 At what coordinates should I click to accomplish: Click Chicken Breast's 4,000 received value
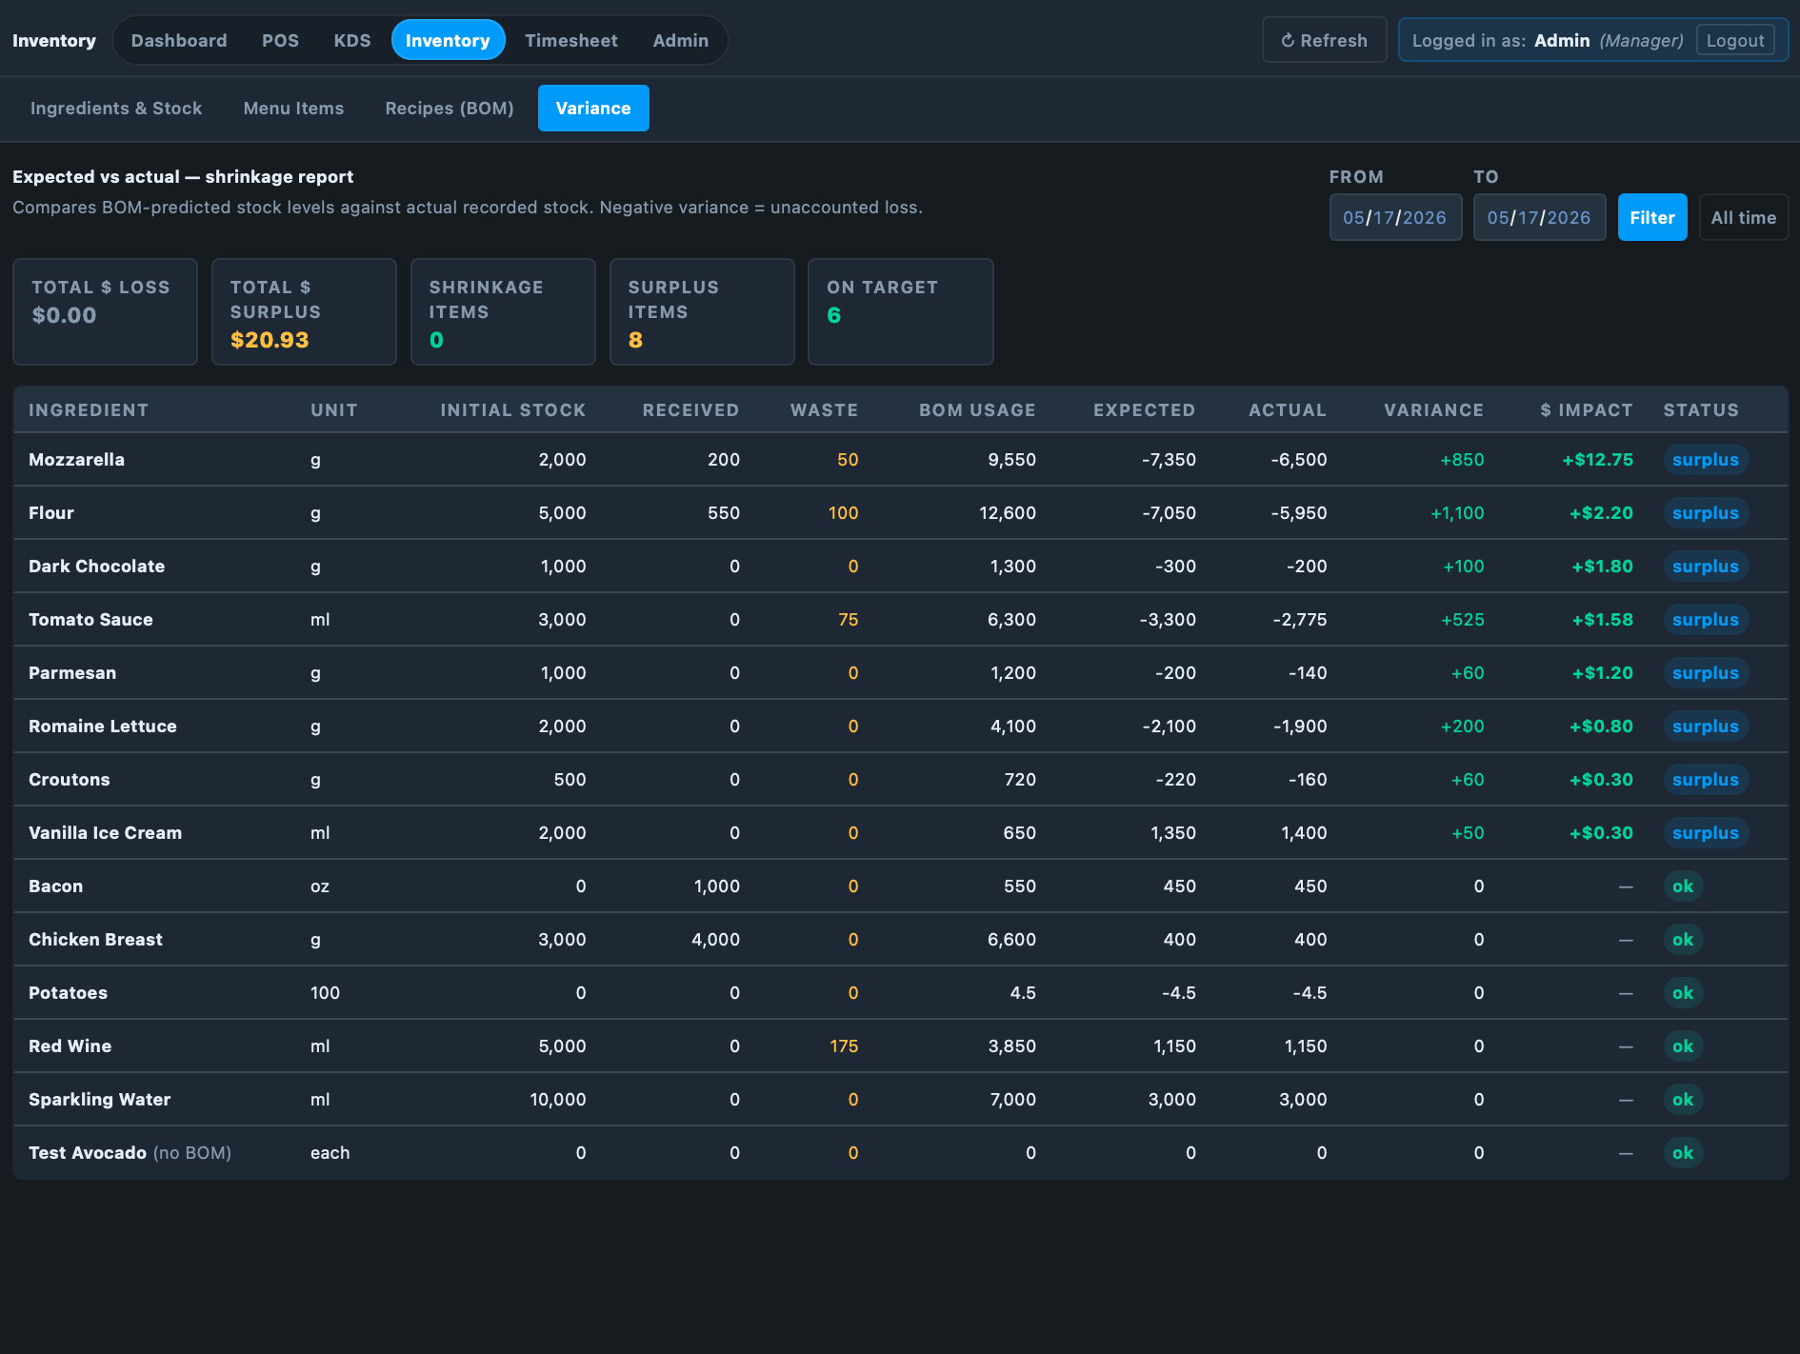click(715, 939)
